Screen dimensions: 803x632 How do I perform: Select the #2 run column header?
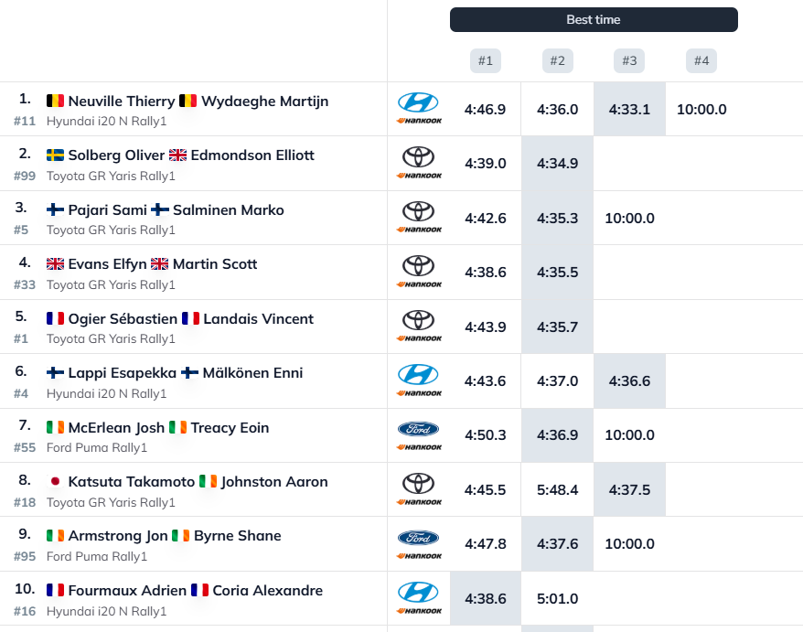[557, 61]
